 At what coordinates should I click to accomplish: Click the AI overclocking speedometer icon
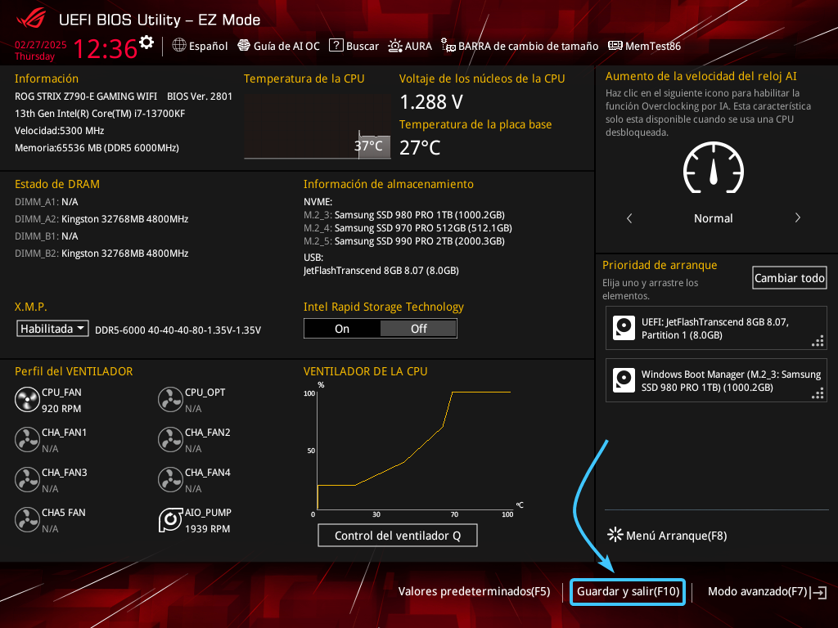click(714, 168)
